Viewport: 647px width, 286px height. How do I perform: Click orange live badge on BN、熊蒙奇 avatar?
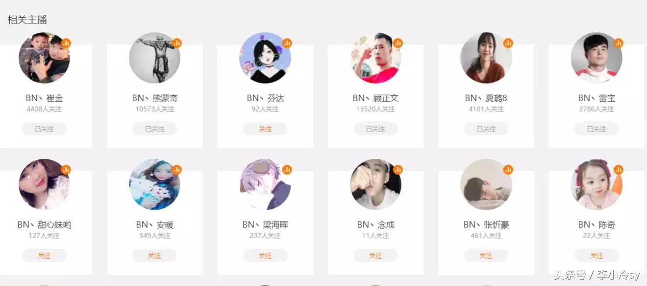177,43
